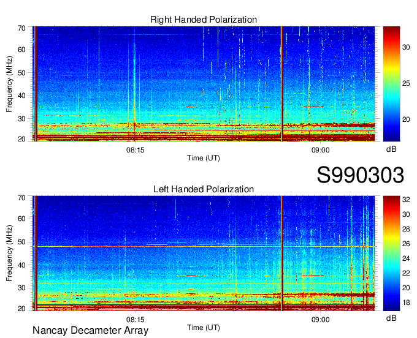Screen dimensions: 417x338
Task: Click inside the Left Handed Polarization spectrogram
Action: (x=204, y=254)
